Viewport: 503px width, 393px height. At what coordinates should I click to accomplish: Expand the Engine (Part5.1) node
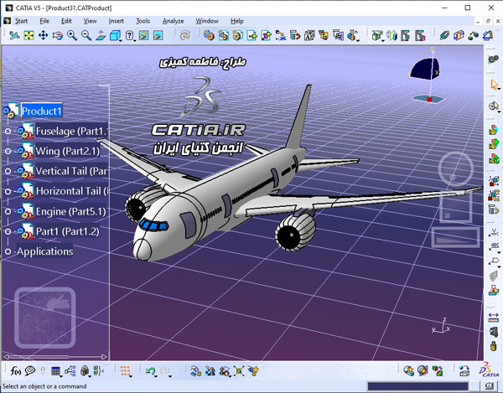pos(8,211)
